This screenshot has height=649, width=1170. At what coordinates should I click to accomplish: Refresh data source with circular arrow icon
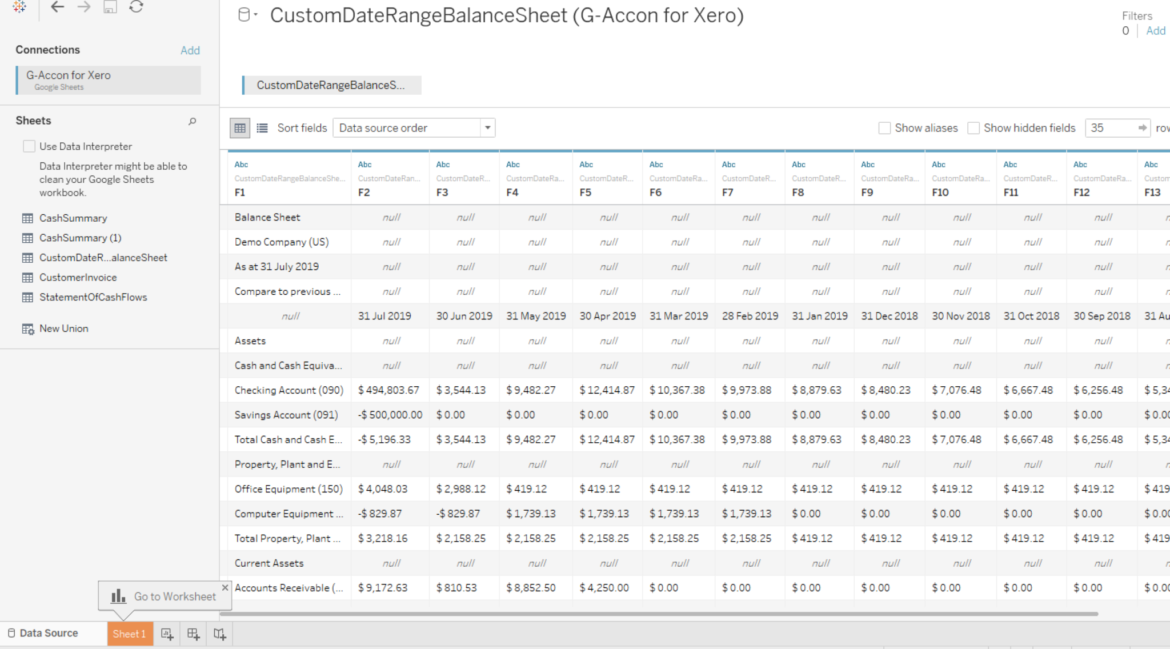(136, 7)
